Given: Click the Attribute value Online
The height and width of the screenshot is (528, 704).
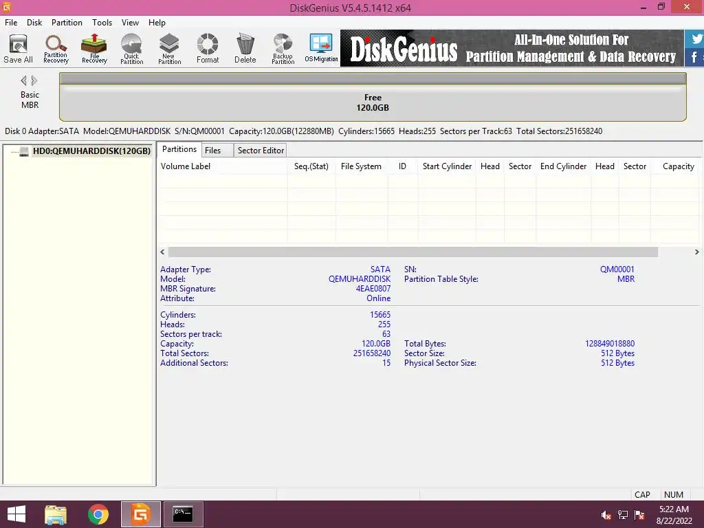Looking at the screenshot, I should click(379, 298).
